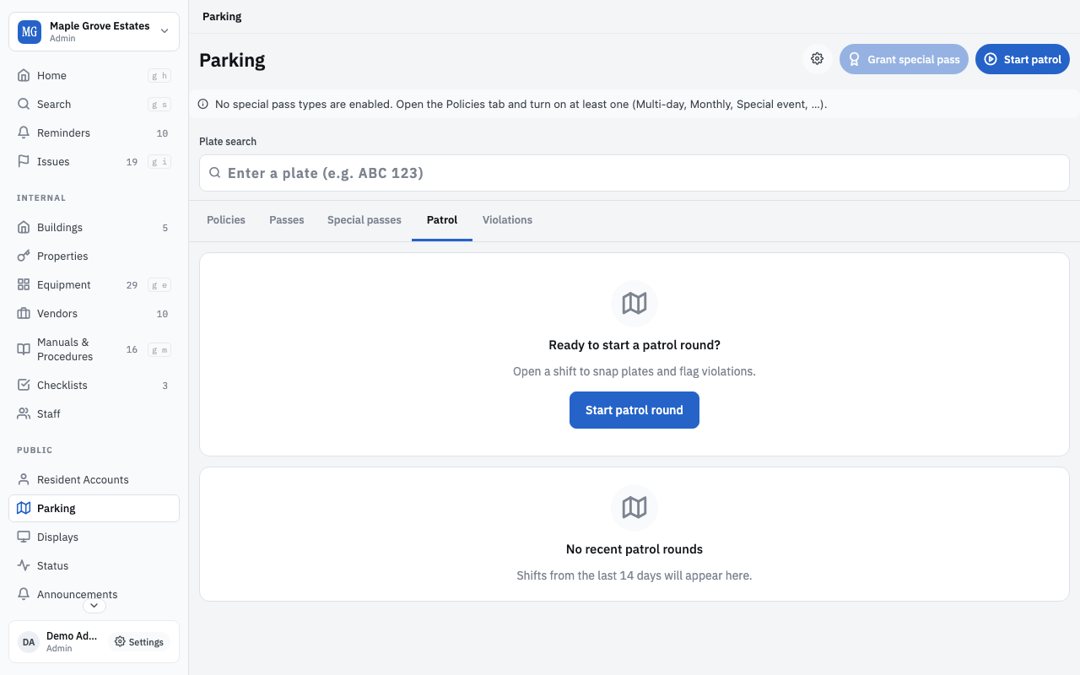Screen dimensions: 1080x675
Task: Click the Properties key icon
Action: [x=24, y=256]
